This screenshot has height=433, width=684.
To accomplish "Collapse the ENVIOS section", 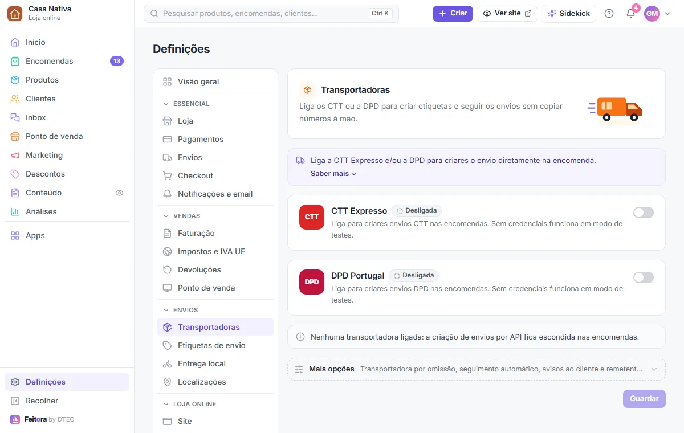I will (181, 310).
